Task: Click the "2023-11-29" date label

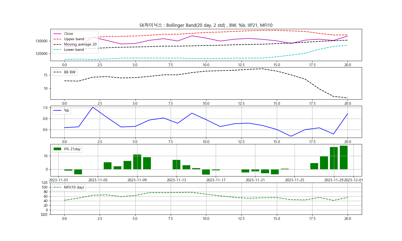Action: [334, 180]
